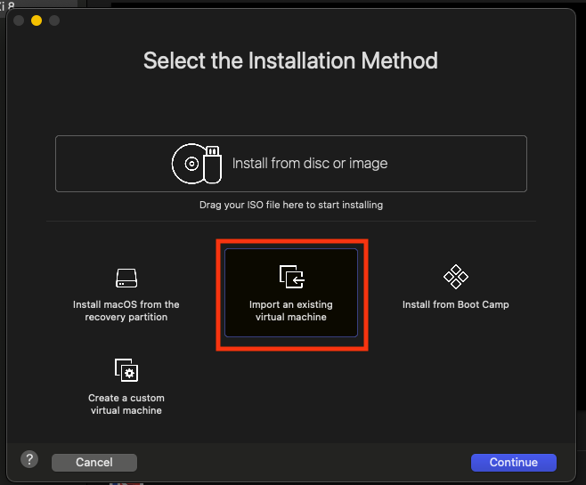Image resolution: width=586 pixels, height=485 pixels.
Task: Close the installation dialog window
Action: click(19, 20)
